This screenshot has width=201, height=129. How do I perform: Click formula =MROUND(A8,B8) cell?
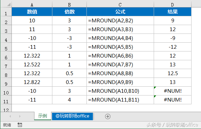[x=120, y=73]
